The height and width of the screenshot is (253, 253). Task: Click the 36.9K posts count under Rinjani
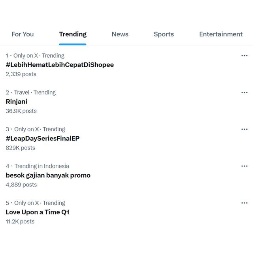click(x=21, y=111)
